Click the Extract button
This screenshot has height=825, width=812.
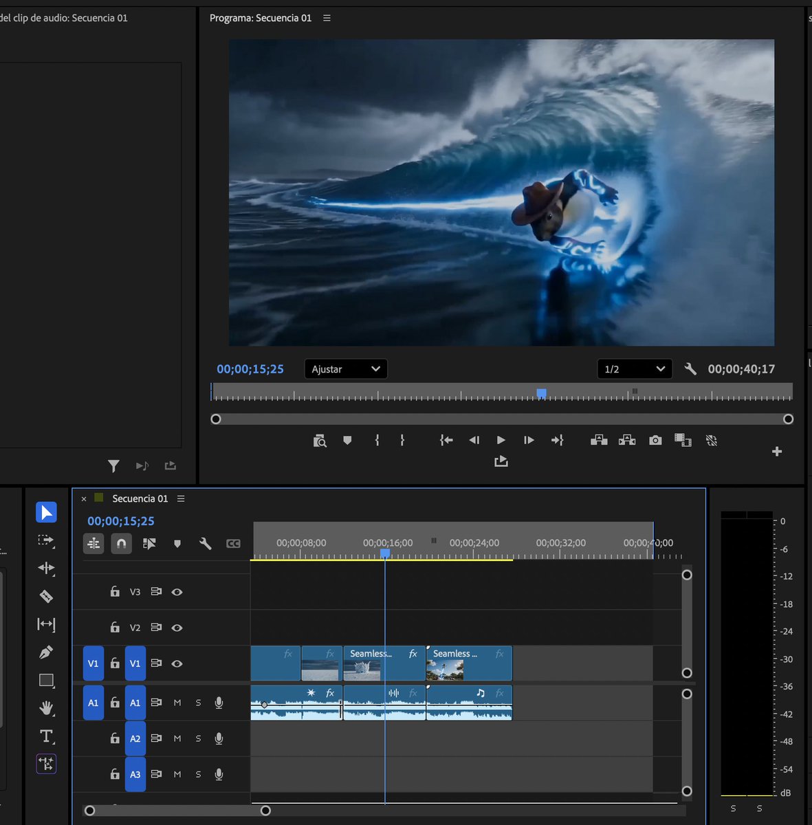[627, 440]
